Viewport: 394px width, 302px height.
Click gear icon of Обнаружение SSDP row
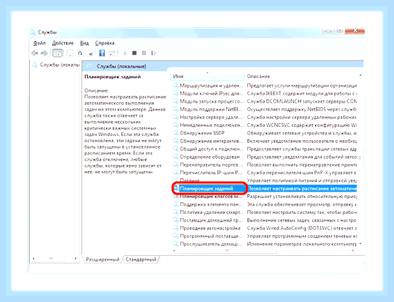pos(175,133)
